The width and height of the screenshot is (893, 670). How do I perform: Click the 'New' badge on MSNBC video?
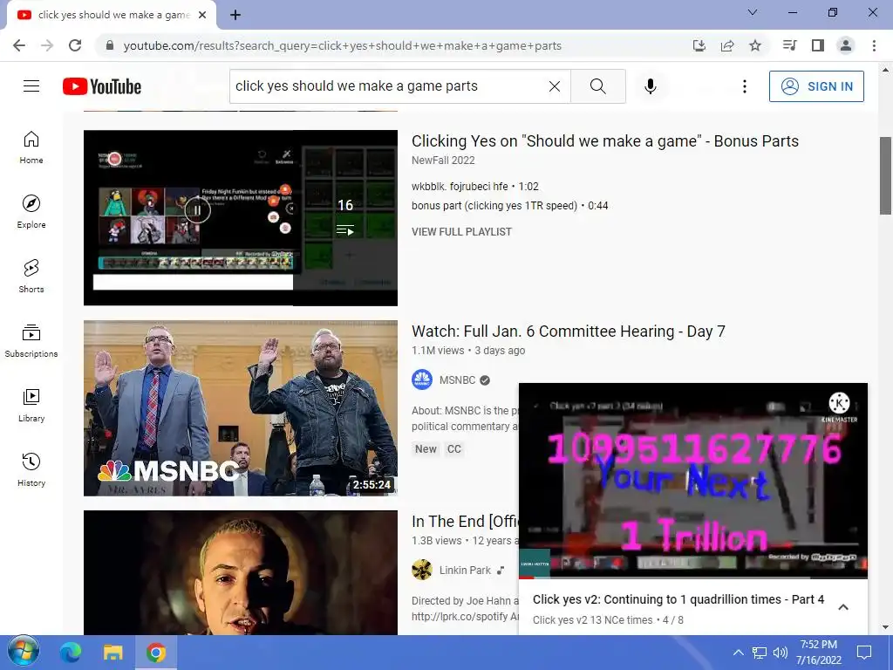pyautogui.click(x=426, y=449)
